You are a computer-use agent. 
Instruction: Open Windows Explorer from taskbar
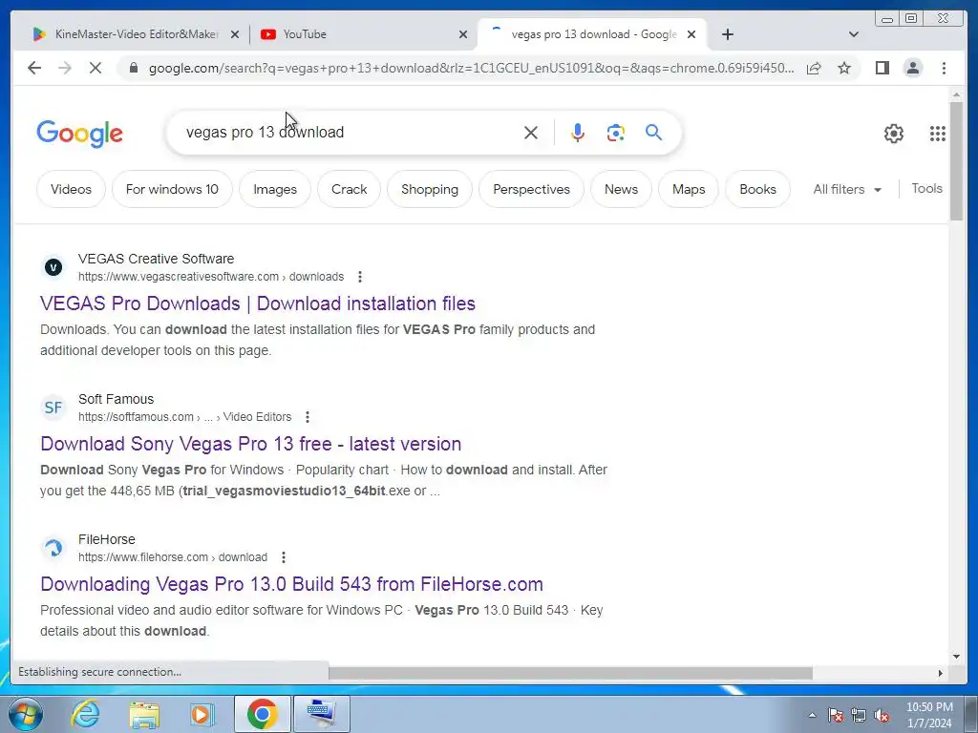[144, 714]
